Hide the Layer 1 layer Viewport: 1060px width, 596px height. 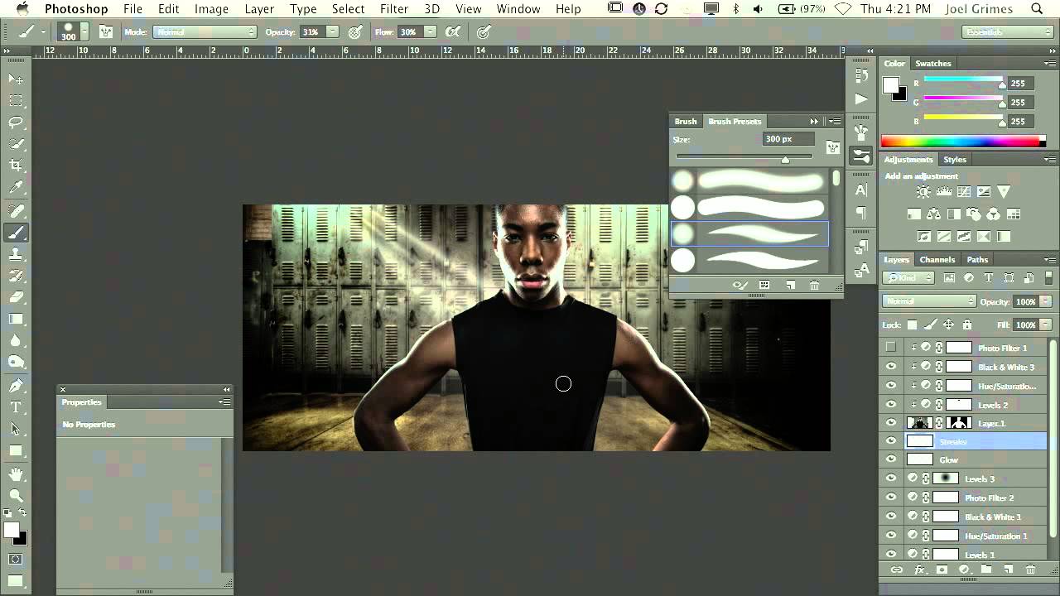(x=891, y=423)
